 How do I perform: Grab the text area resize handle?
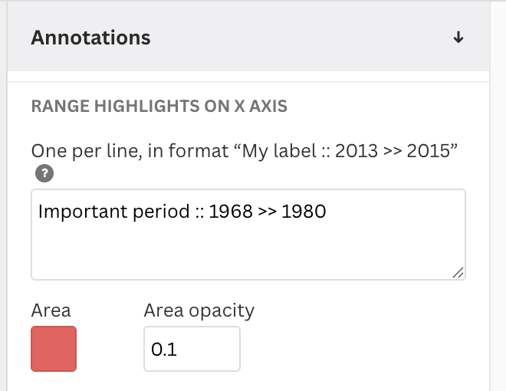pos(458,272)
